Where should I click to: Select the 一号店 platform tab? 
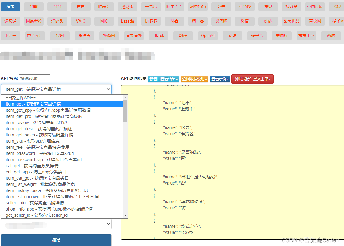point(151,6)
